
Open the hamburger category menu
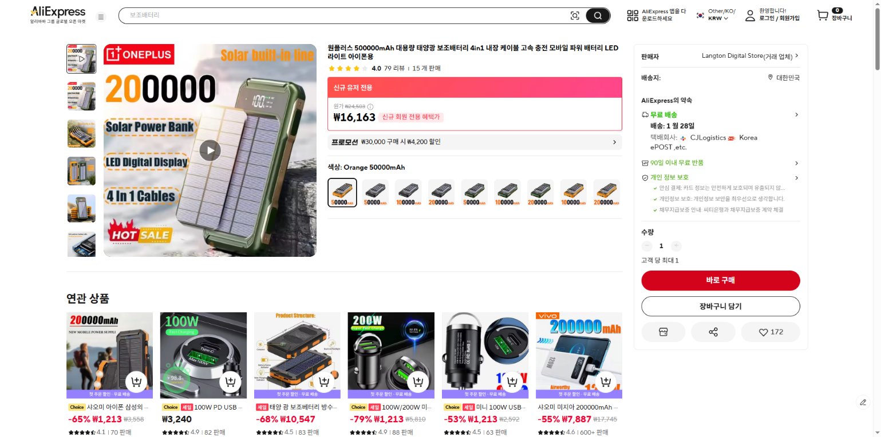pos(101,17)
